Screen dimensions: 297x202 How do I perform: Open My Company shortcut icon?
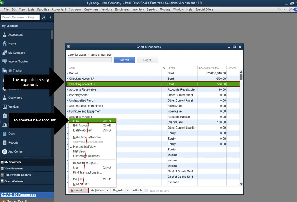(x=4, y=52)
